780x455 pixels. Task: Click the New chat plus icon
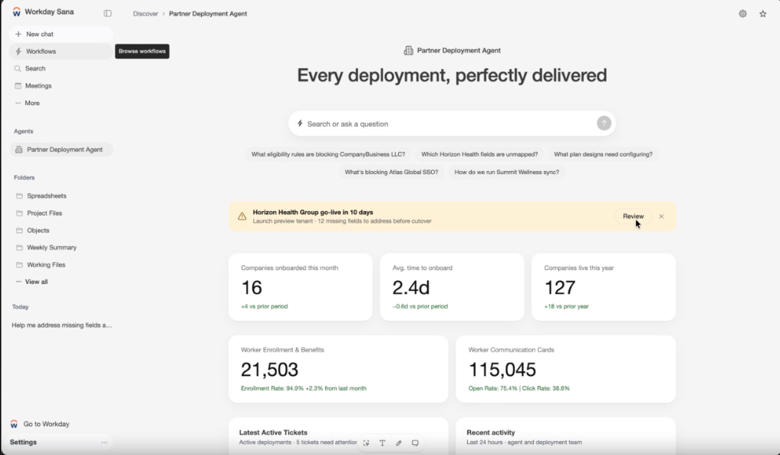tap(18, 34)
